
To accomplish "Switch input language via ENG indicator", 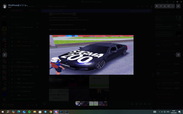I will tap(168, 112).
